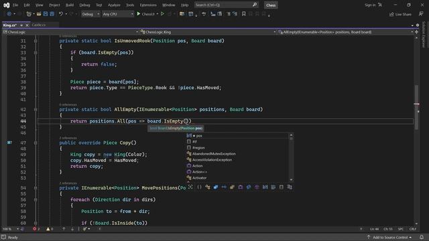
Task: Click the split editor plus icon
Action: 417,32
